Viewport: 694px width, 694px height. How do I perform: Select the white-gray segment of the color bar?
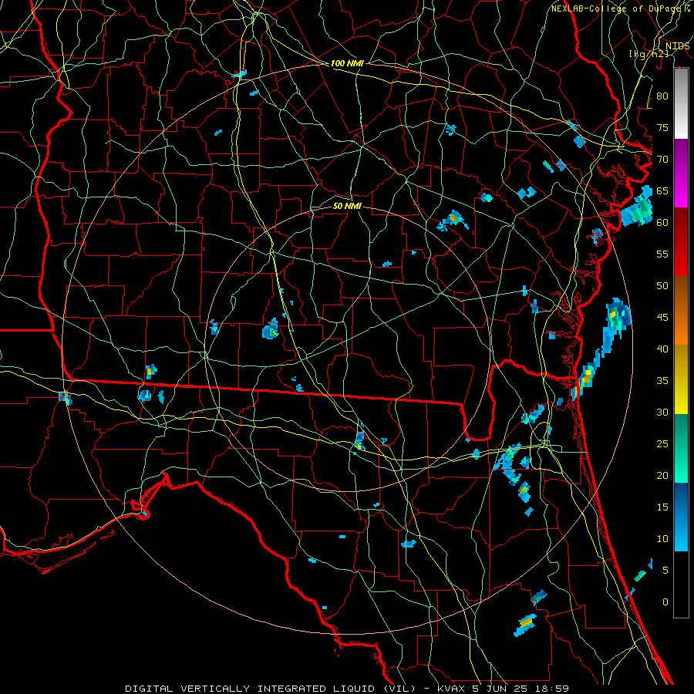click(x=681, y=103)
